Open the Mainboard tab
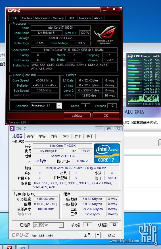This screenshot has width=161, height=249. click(42, 18)
